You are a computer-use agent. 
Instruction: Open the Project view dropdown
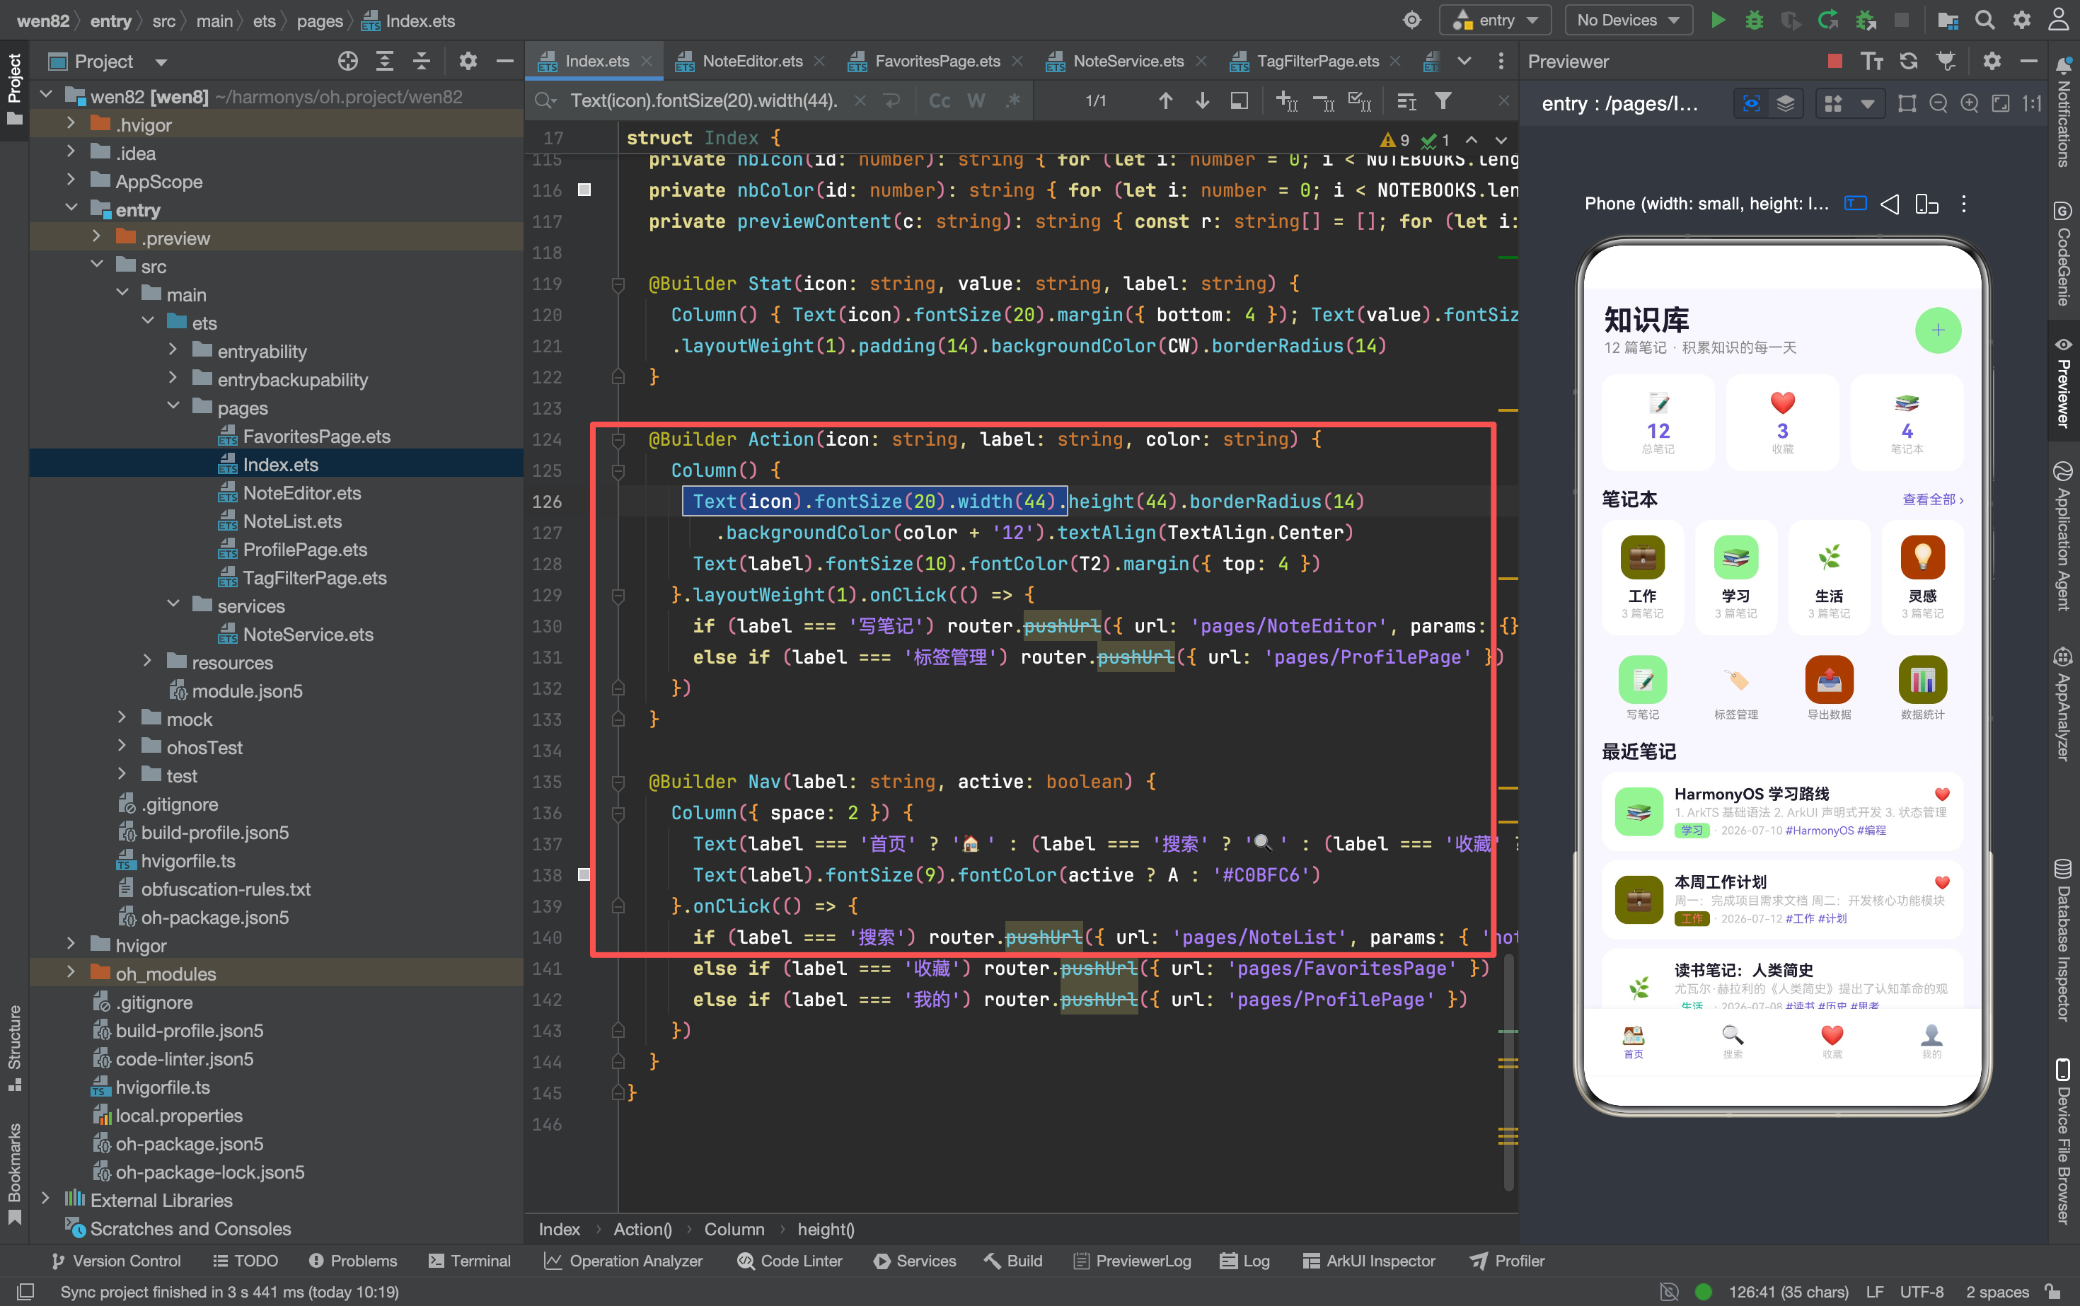[x=161, y=62]
